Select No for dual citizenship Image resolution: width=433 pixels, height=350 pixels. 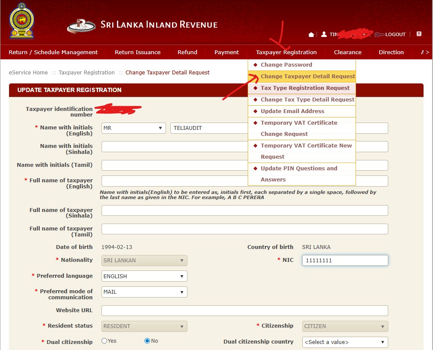147,341
